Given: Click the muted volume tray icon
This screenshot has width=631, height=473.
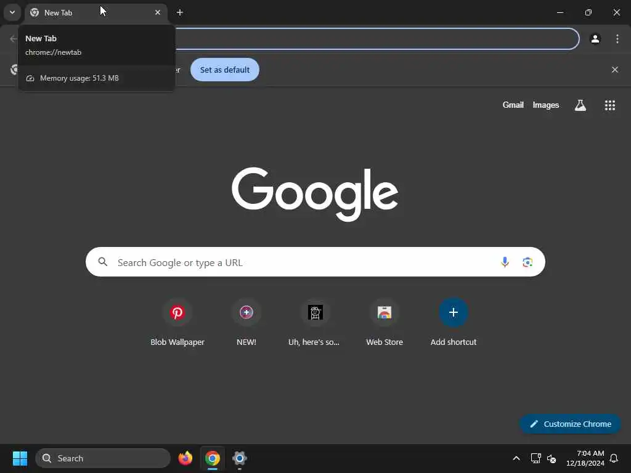Looking at the screenshot, I should (552, 458).
